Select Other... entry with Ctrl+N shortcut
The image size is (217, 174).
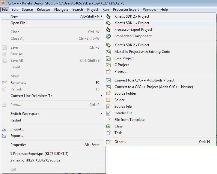click(160, 142)
